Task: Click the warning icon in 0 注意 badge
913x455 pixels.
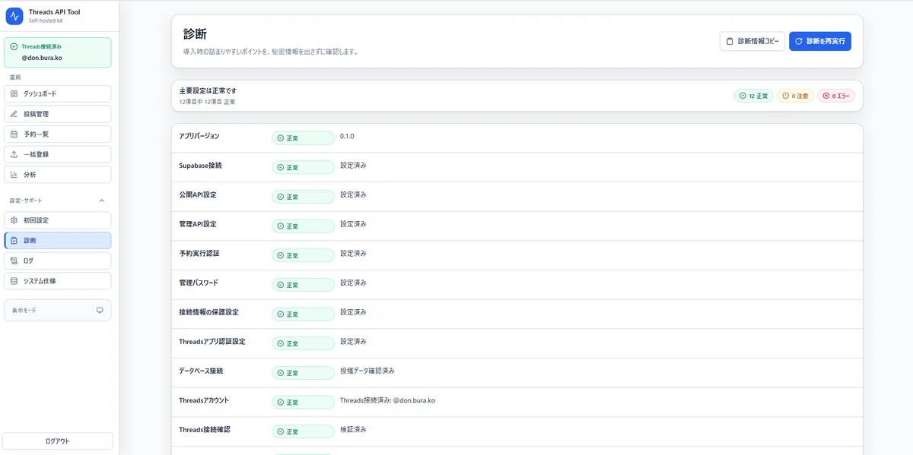Action: pos(785,96)
